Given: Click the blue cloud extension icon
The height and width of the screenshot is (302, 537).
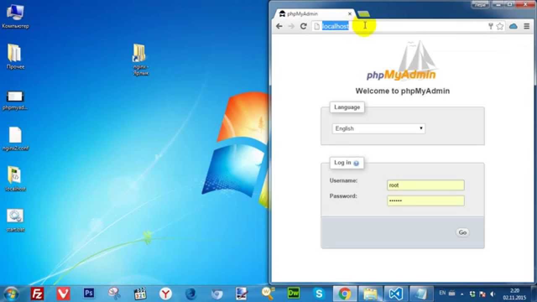Looking at the screenshot, I should coord(513,26).
